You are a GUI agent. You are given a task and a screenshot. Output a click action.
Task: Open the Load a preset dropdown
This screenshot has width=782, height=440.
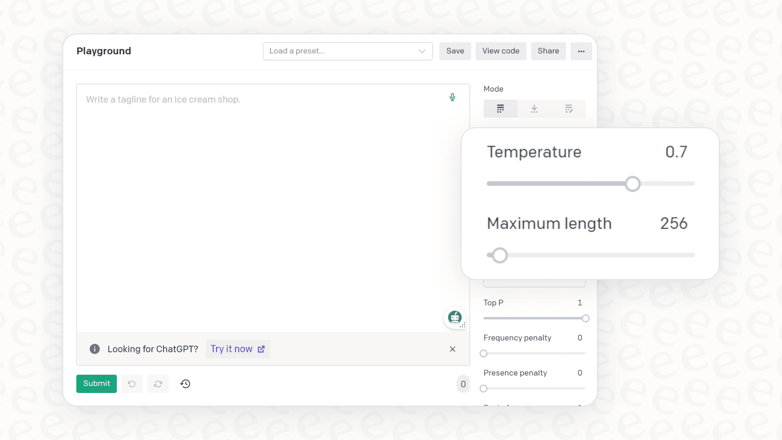click(347, 51)
